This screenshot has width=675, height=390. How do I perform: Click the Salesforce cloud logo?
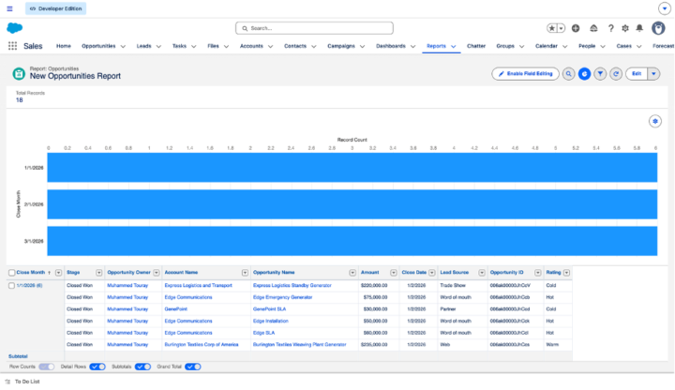click(x=15, y=28)
